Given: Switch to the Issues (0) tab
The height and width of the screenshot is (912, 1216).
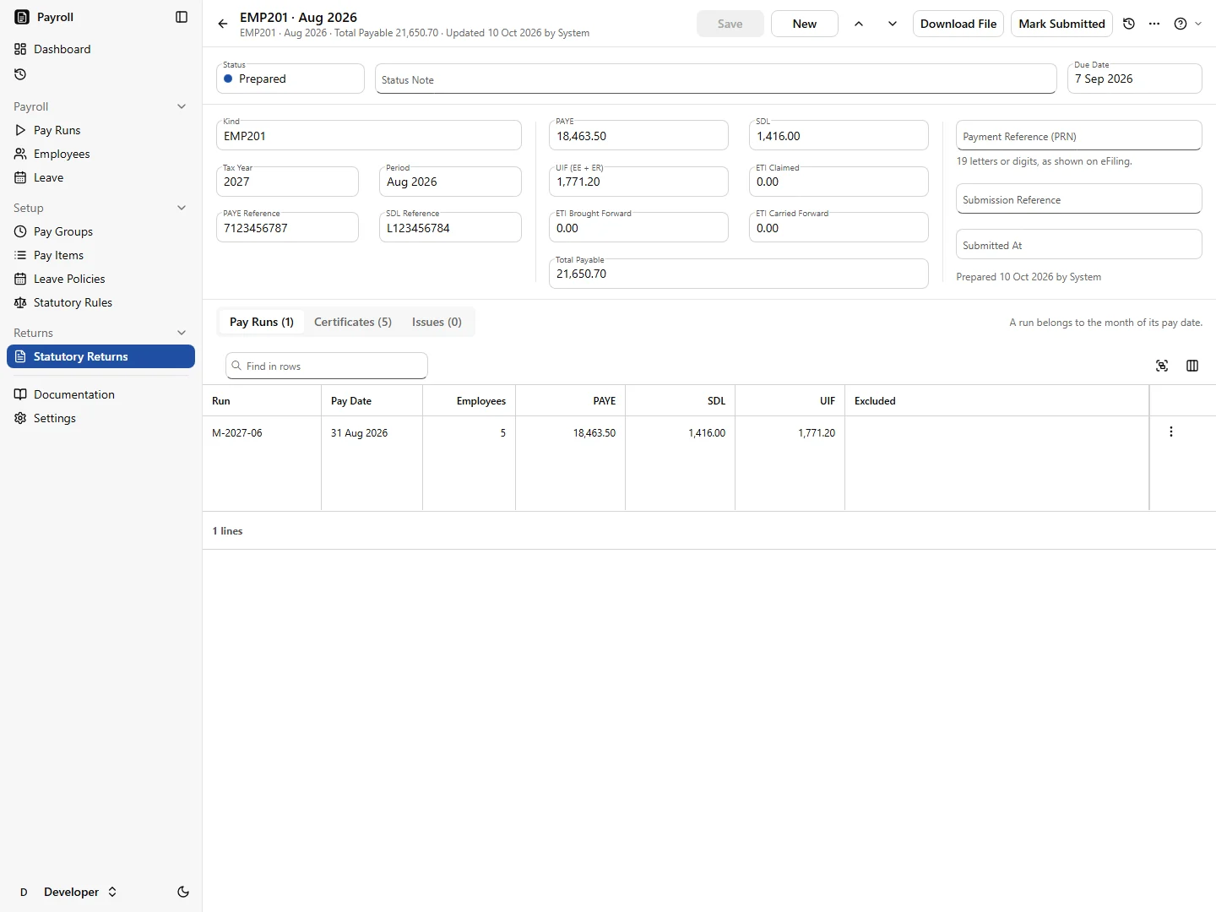Looking at the screenshot, I should point(437,322).
